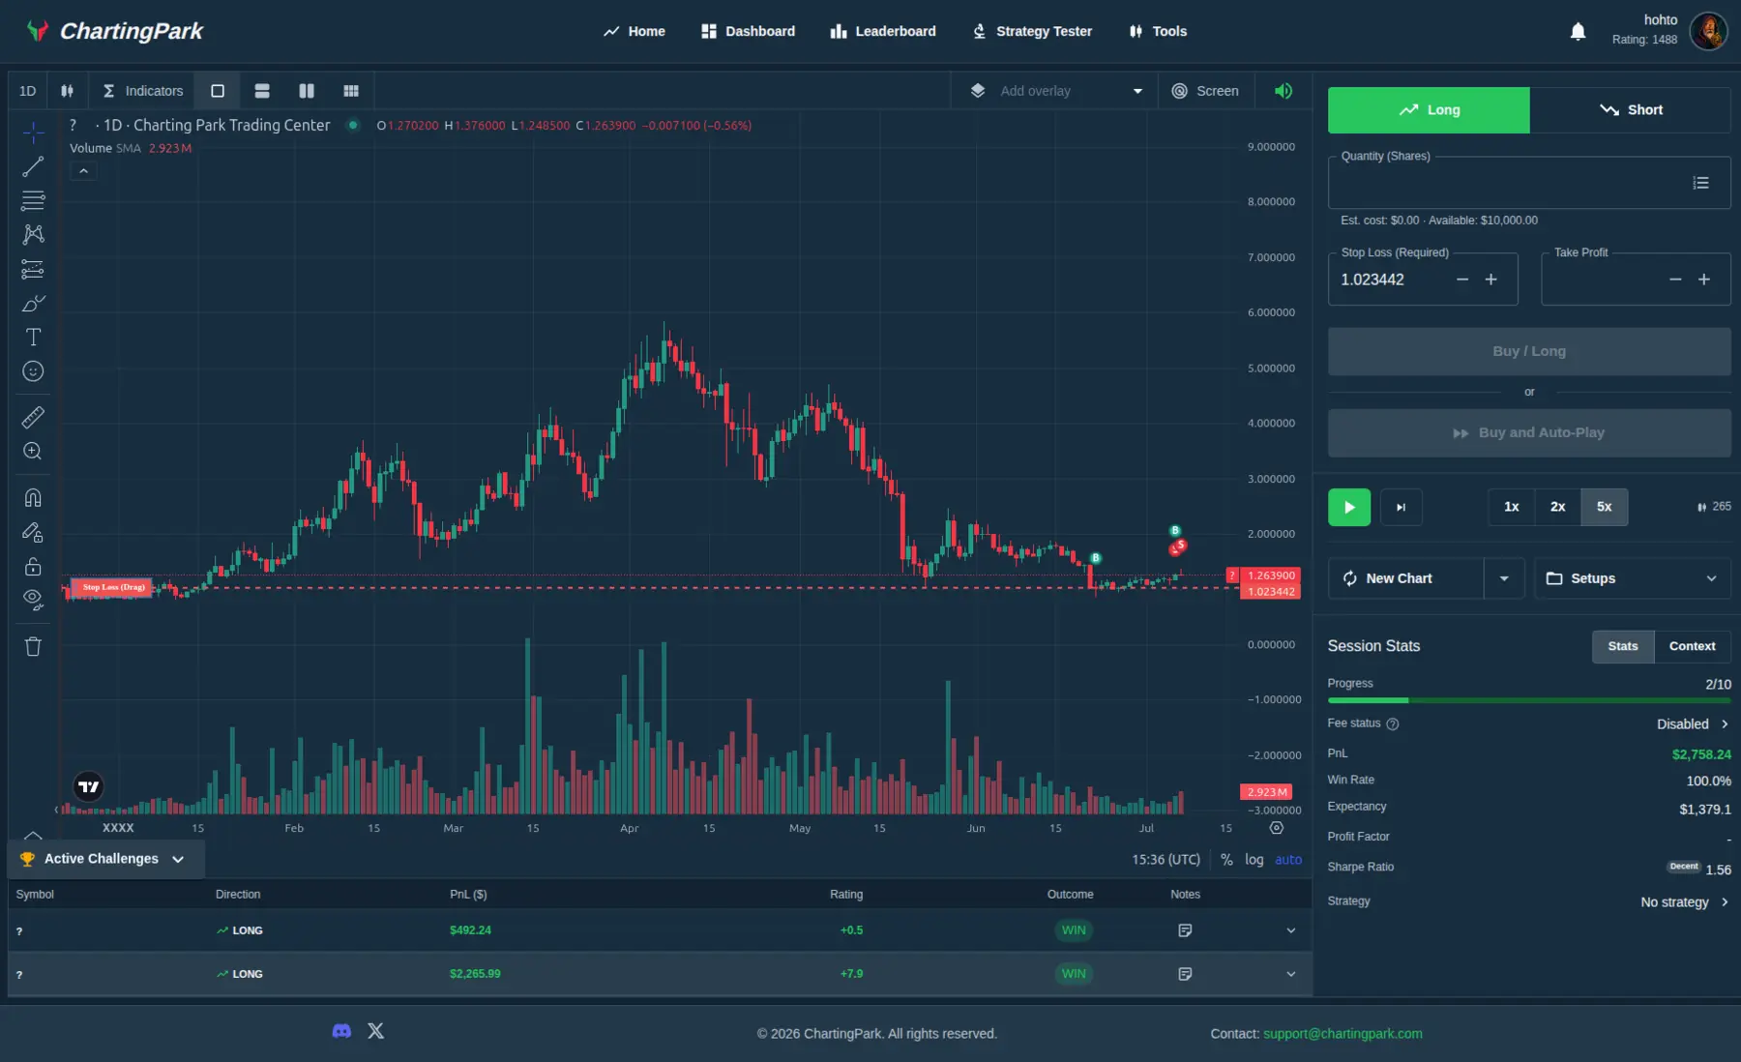This screenshot has width=1741, height=1062.
Task: Open the Setups dropdown
Action: point(1633,578)
